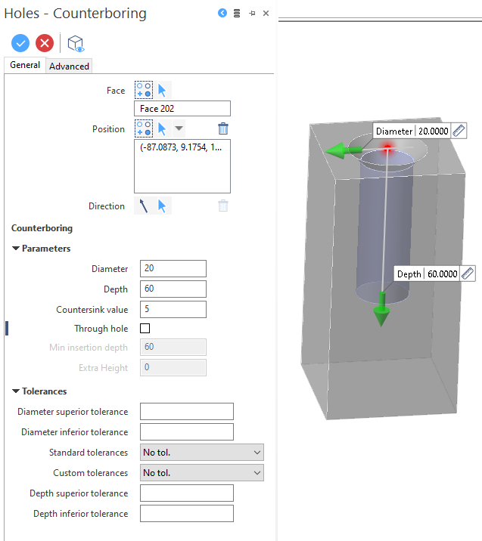Switch to the General tab

(x=25, y=65)
